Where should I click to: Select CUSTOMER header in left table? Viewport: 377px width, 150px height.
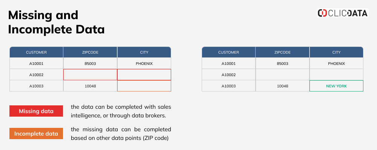click(36, 52)
